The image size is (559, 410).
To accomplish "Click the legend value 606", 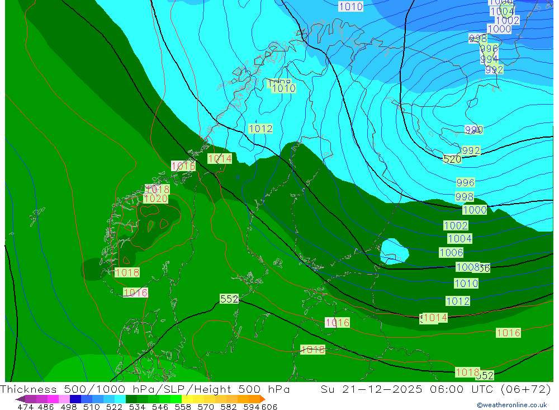I will coord(269,407).
